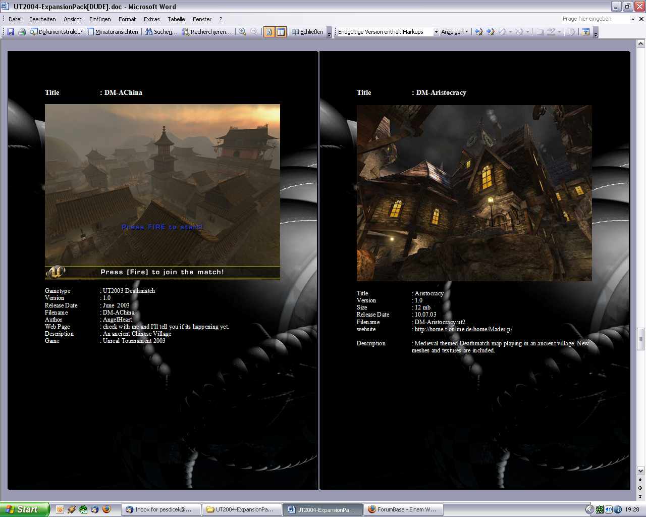
Task: Zoom out with the magnifier minus icon
Action: point(254,32)
